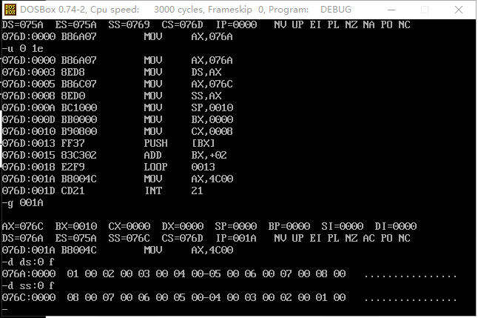Click the DOSBox title bar text
Image resolution: width=478 pixels, height=318 pixels.
coord(186,10)
